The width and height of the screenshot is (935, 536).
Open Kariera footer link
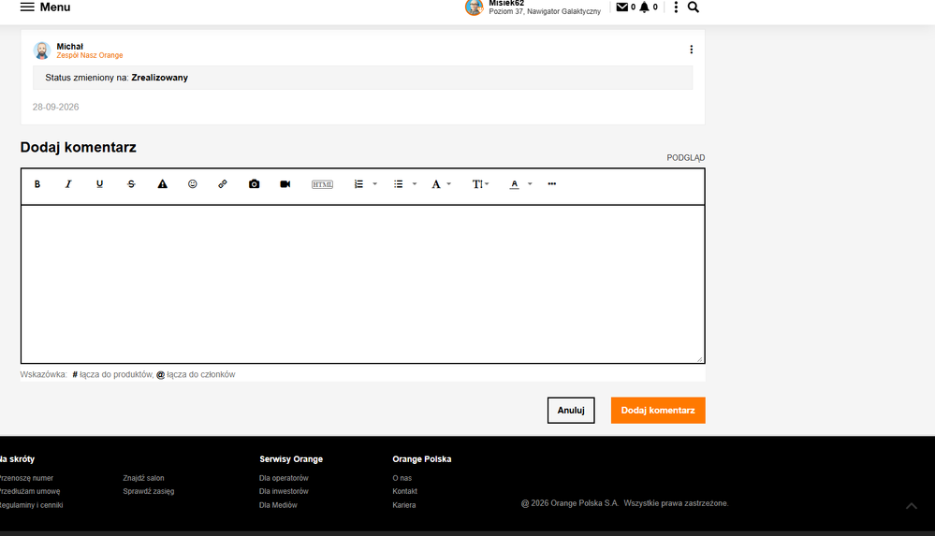pyautogui.click(x=404, y=505)
